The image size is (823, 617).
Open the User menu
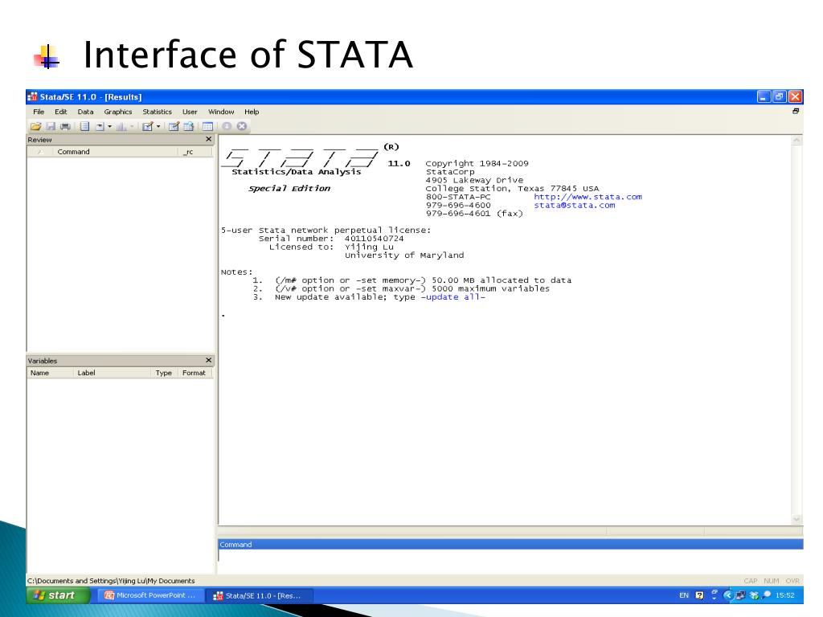190,112
